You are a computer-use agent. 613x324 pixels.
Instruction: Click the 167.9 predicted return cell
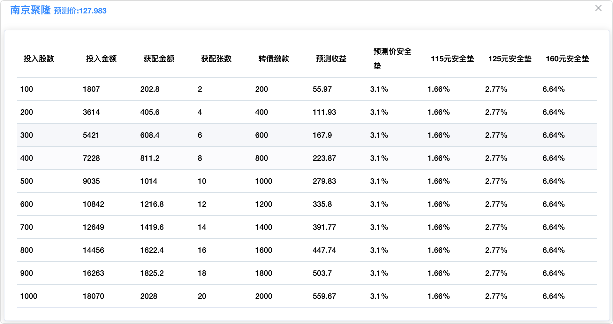point(322,135)
